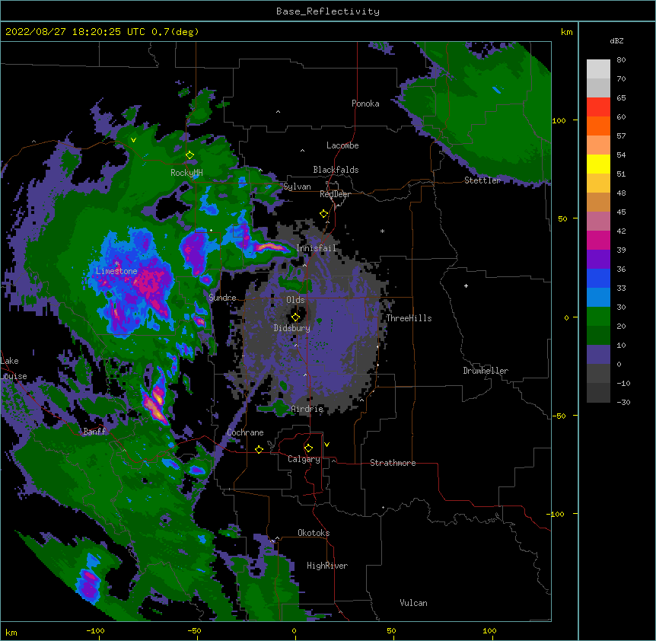The image size is (656, 641).
Task: Select the bright green 20-30 dBZ legend swatch
Action: [598, 317]
